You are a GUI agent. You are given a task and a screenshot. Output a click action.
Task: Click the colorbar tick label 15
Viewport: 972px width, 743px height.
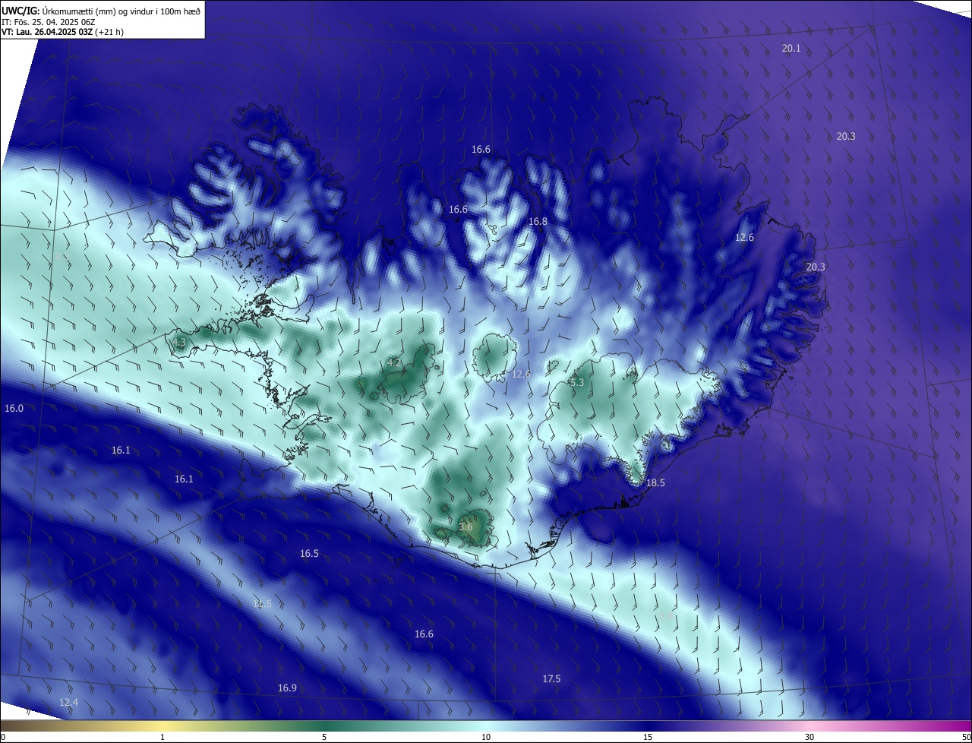(x=648, y=737)
